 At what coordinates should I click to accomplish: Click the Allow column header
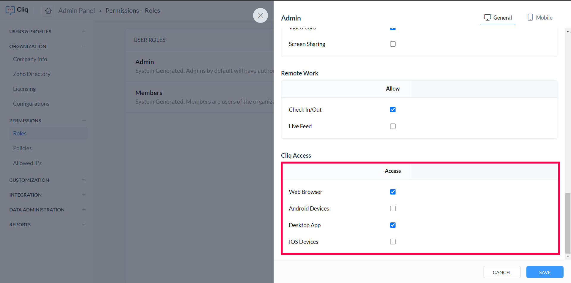pyautogui.click(x=393, y=89)
